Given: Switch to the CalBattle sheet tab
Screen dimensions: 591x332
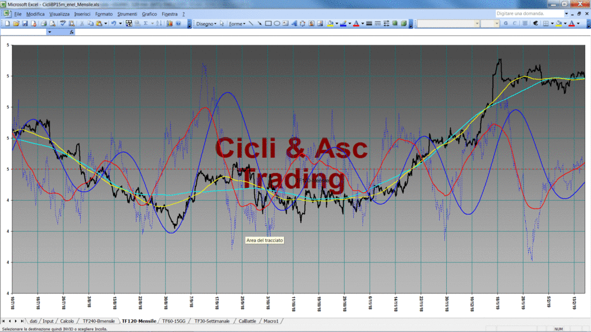Looking at the screenshot, I should point(247,321).
